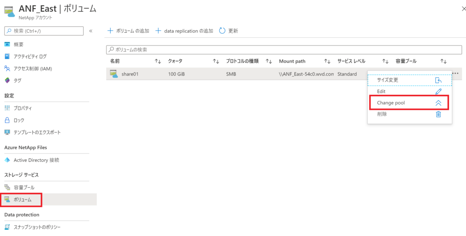466x236 pixels.
Task: Open 容量プール capacity pools page
Action: (24, 188)
